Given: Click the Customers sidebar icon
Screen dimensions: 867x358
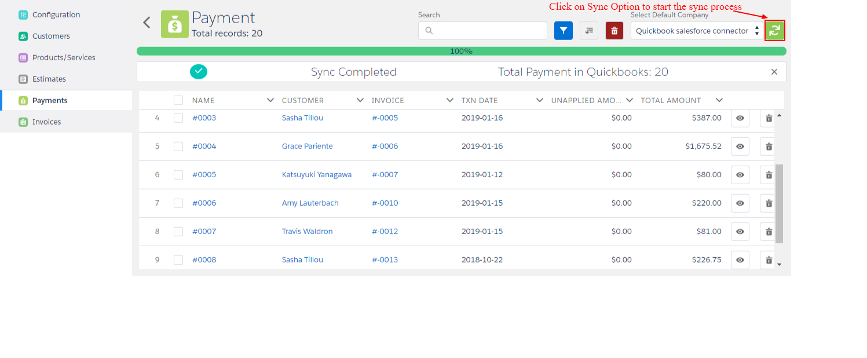Looking at the screenshot, I should click(23, 36).
